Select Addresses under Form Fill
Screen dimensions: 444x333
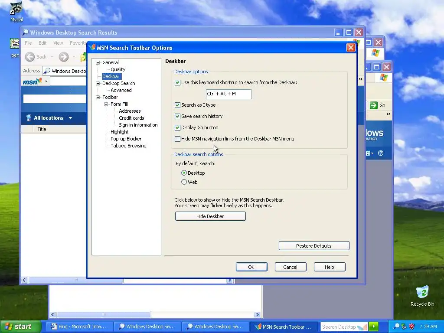pos(130,111)
